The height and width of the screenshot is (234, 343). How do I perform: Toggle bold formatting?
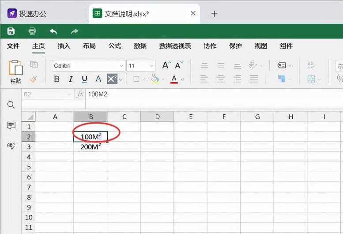point(57,79)
